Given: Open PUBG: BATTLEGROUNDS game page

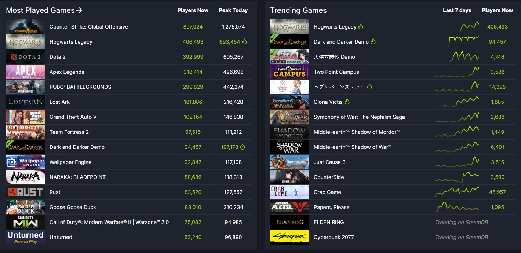Looking at the screenshot, I should click(80, 87).
